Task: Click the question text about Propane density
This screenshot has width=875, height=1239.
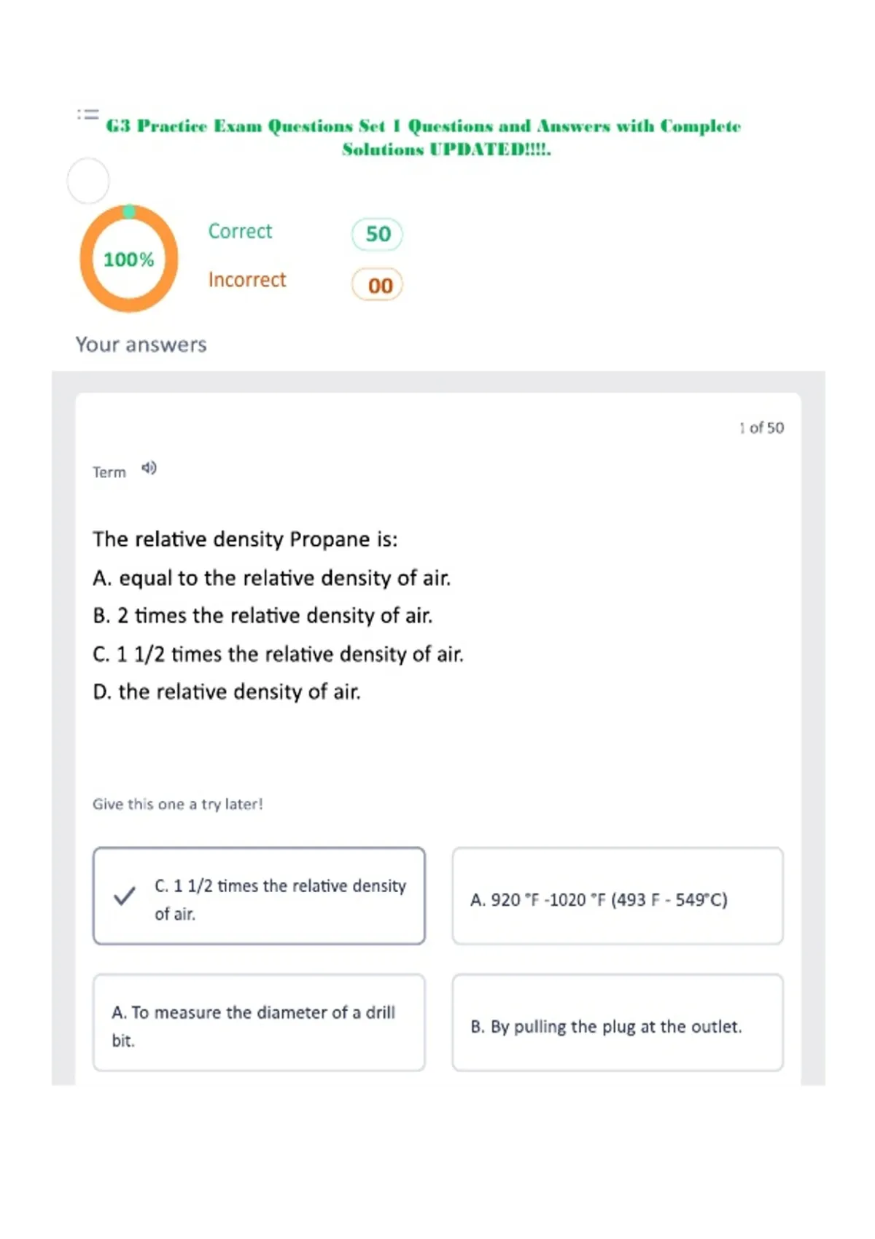Action: pyautogui.click(x=245, y=539)
